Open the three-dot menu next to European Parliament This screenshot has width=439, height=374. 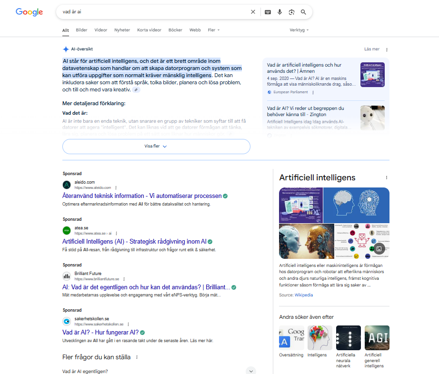coord(313,92)
